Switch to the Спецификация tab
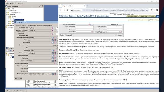The height and width of the screenshot is (92, 164). (32, 25)
